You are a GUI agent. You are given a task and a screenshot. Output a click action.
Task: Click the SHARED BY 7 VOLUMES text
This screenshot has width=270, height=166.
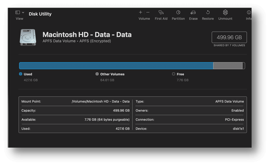pos(229,45)
